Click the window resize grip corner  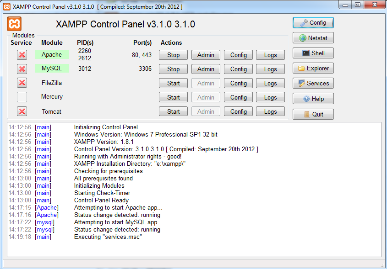pos(383,265)
